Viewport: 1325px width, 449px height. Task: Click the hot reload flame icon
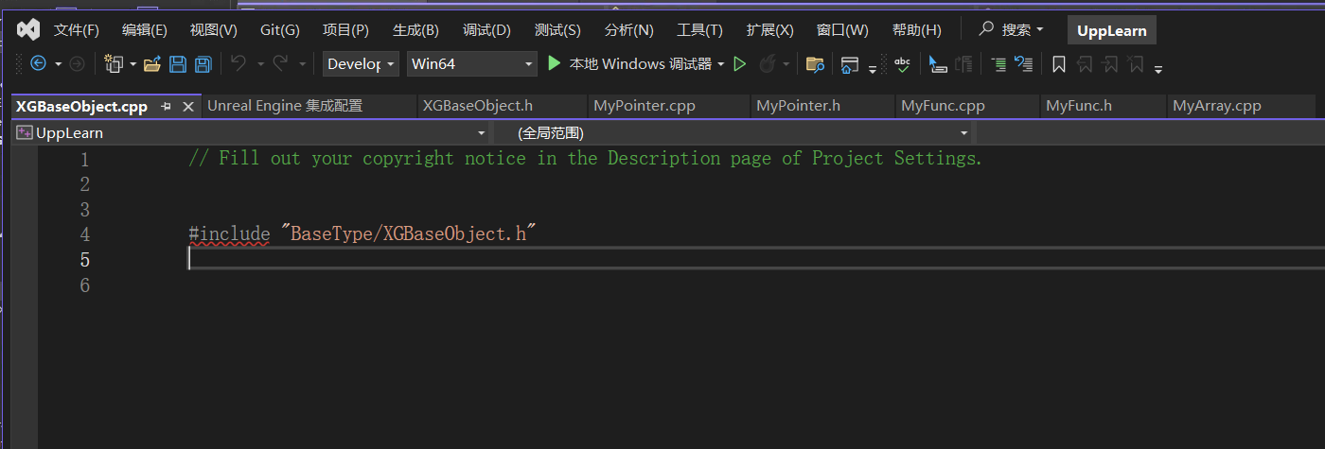click(x=768, y=64)
